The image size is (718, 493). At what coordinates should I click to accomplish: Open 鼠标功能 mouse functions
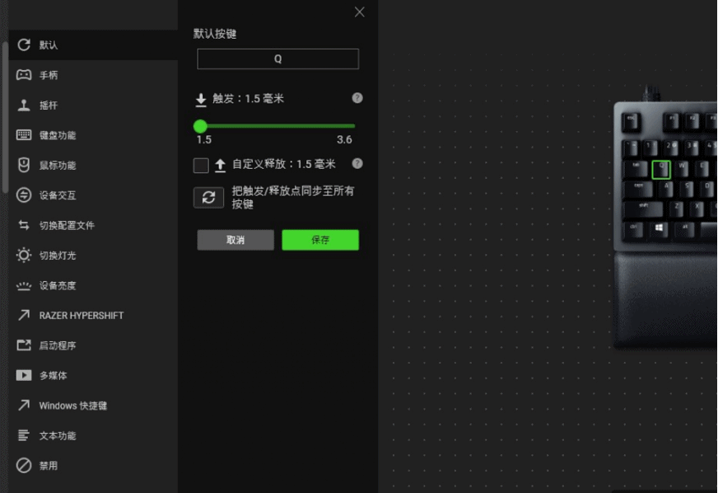(55, 165)
